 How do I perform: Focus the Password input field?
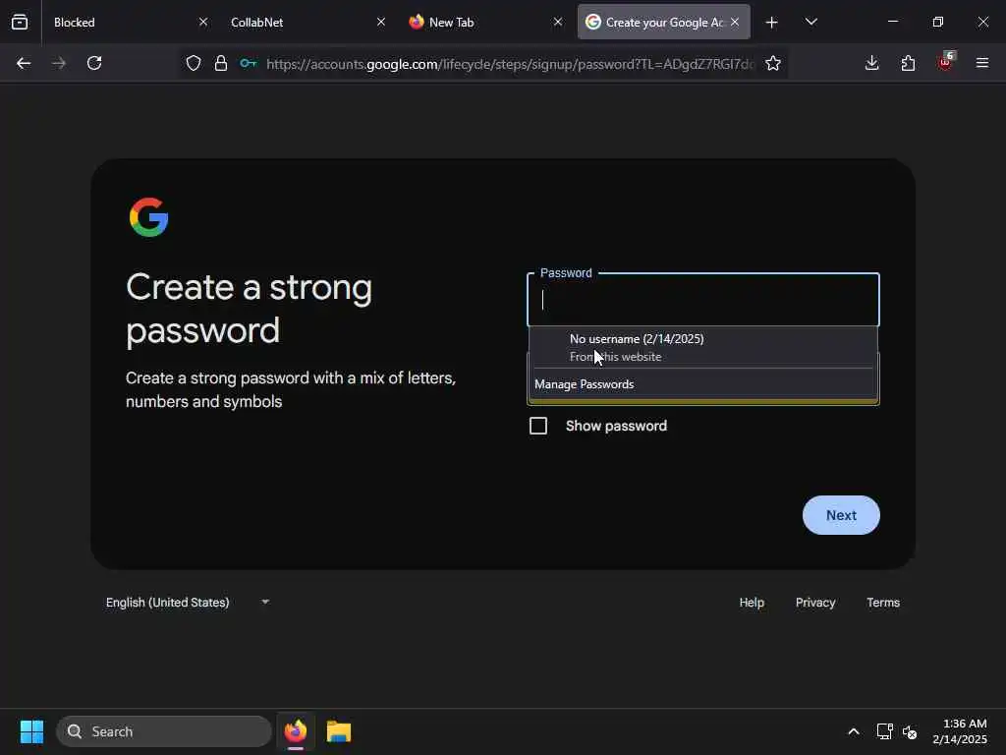(x=703, y=300)
